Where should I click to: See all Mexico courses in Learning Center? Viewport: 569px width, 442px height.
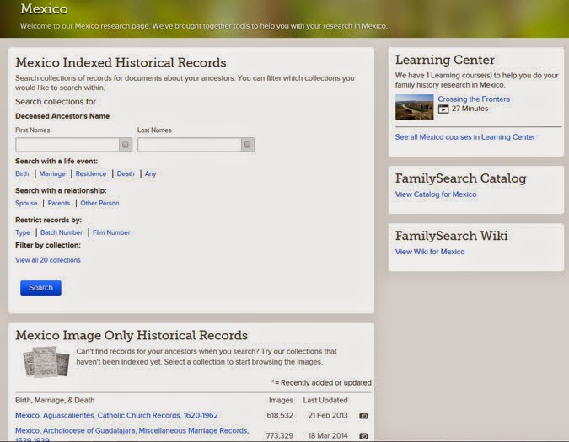pos(465,137)
